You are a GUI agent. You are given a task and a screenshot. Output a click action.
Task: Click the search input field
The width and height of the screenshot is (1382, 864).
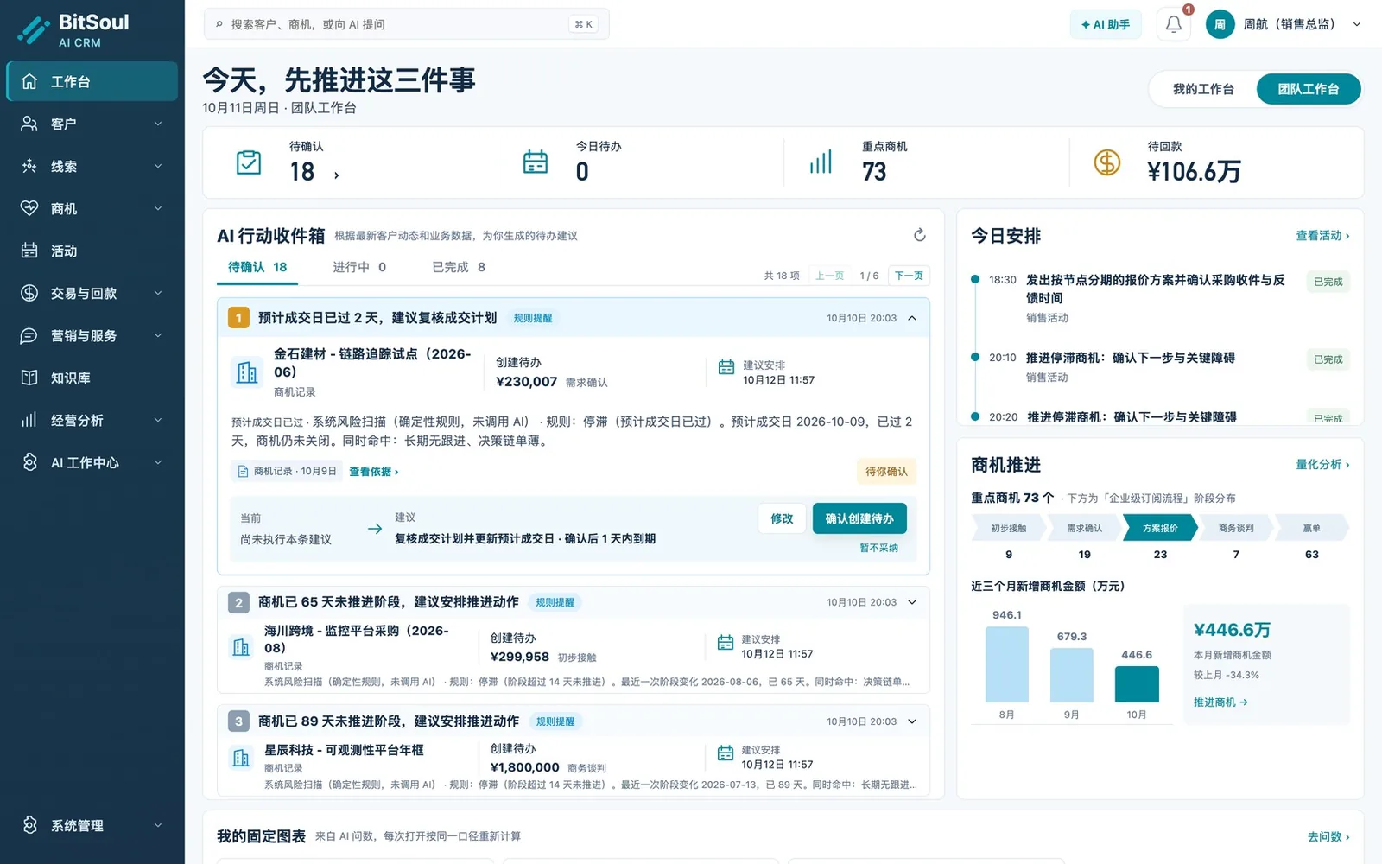(406, 24)
